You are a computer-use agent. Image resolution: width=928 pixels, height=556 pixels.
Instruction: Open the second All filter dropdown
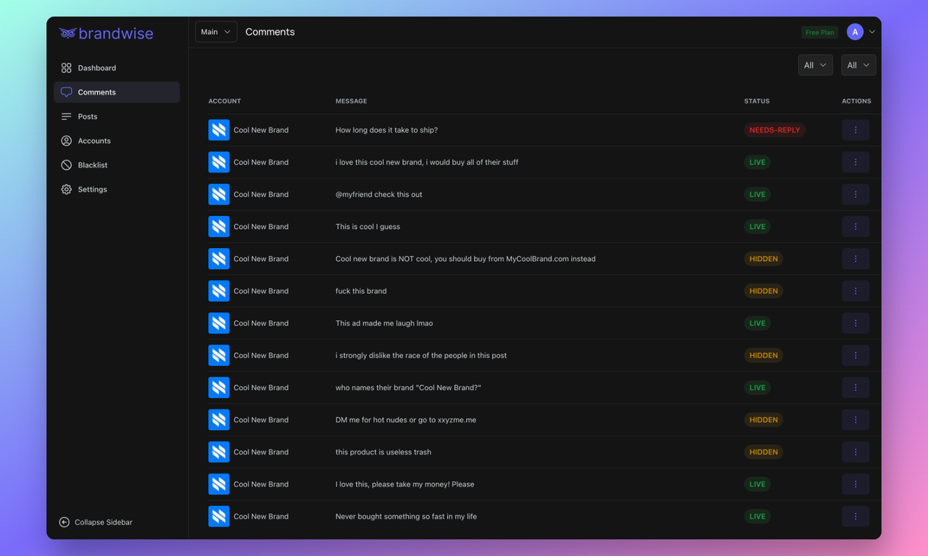coord(858,65)
